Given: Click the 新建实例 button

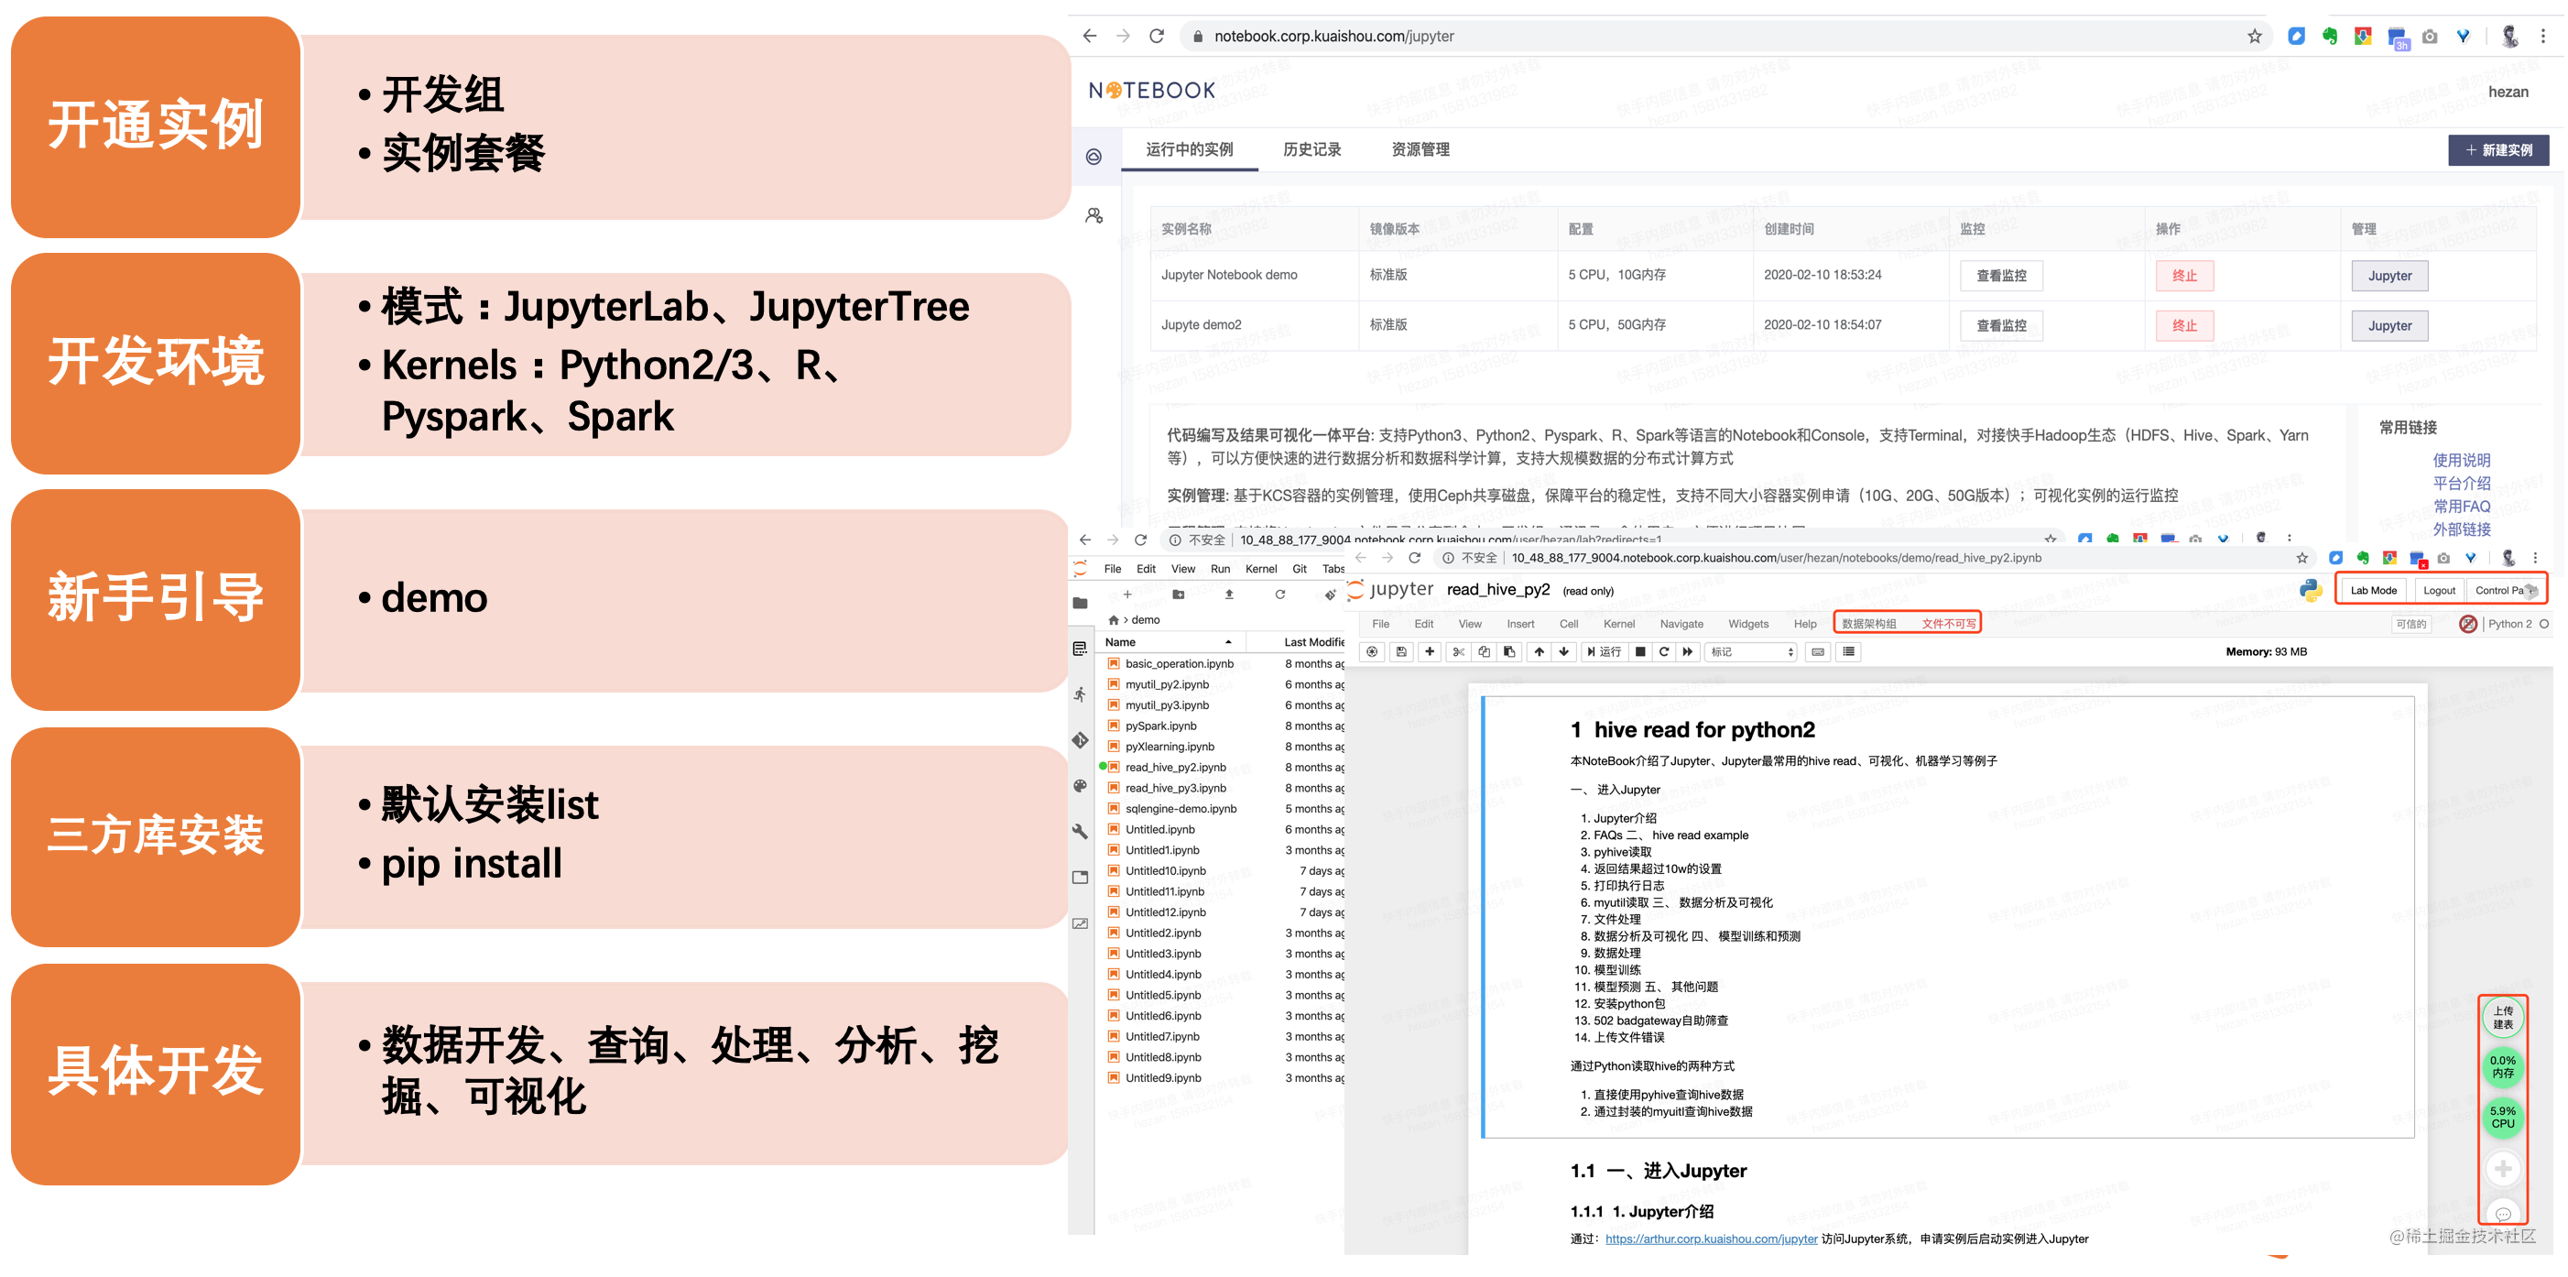Looking at the screenshot, I should pos(2499,150).
